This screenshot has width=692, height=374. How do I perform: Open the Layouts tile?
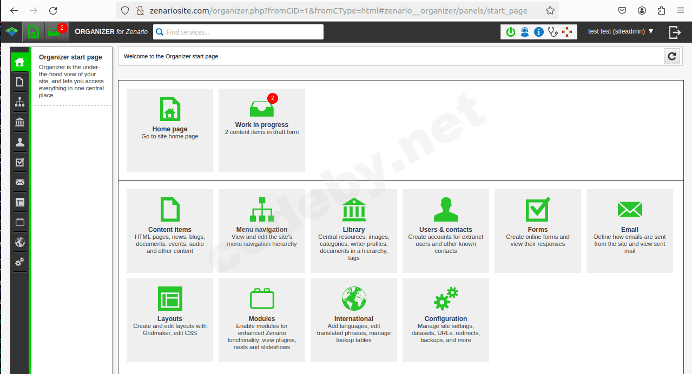[x=170, y=320]
